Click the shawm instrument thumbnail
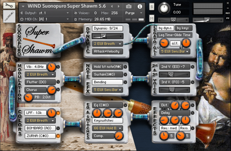231x151 pixels. 9,16
